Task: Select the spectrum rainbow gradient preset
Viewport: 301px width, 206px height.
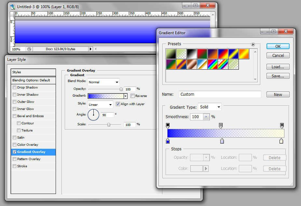Action: pyautogui.click(x=212, y=64)
